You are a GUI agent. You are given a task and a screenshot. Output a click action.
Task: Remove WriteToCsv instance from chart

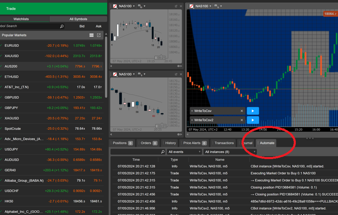(x=242, y=111)
